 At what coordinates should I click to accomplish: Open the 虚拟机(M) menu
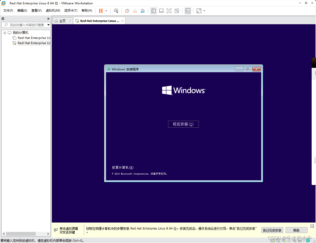(x=53, y=11)
